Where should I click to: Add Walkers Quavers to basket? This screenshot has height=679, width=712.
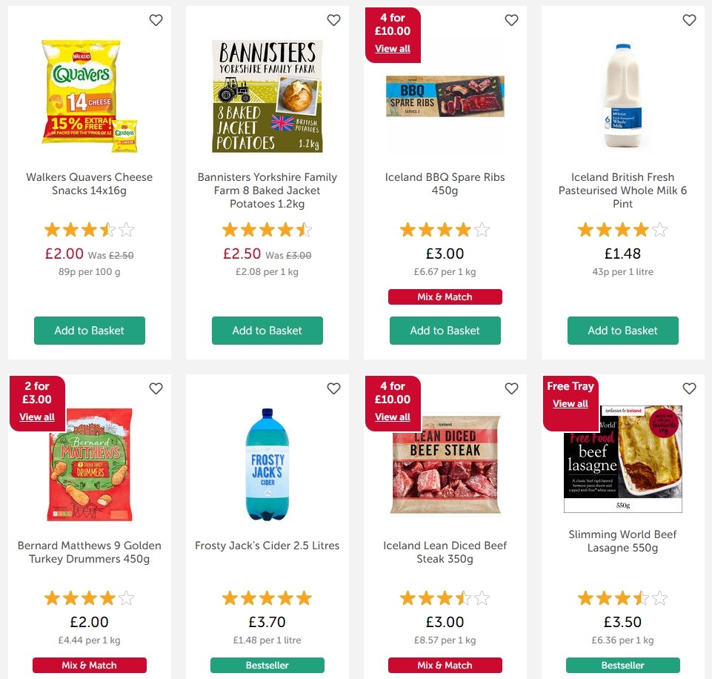(x=89, y=331)
